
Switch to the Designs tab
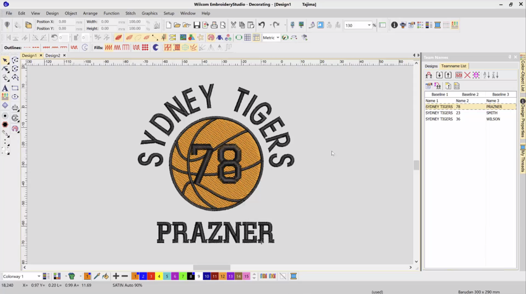[x=431, y=66]
